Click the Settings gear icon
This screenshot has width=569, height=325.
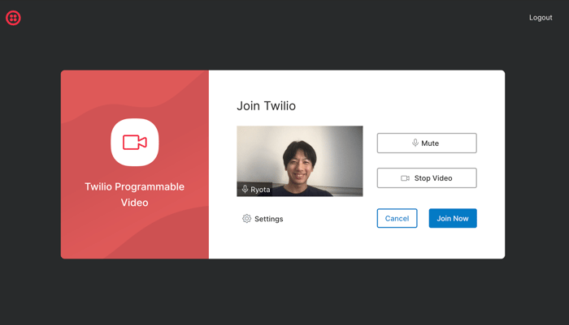[247, 219]
